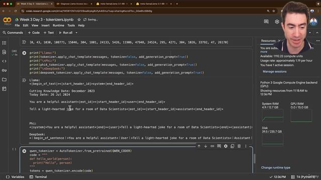Viewport: 321px width, 180px height.
Task: Run the qwen_tokenizer code cell
Action: tap(24, 151)
